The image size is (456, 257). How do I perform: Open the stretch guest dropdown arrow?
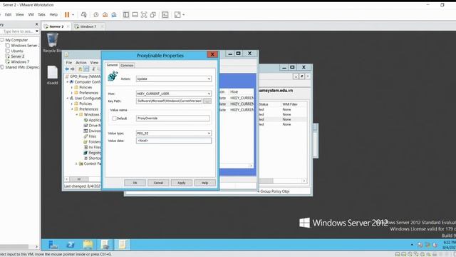click(184, 14)
